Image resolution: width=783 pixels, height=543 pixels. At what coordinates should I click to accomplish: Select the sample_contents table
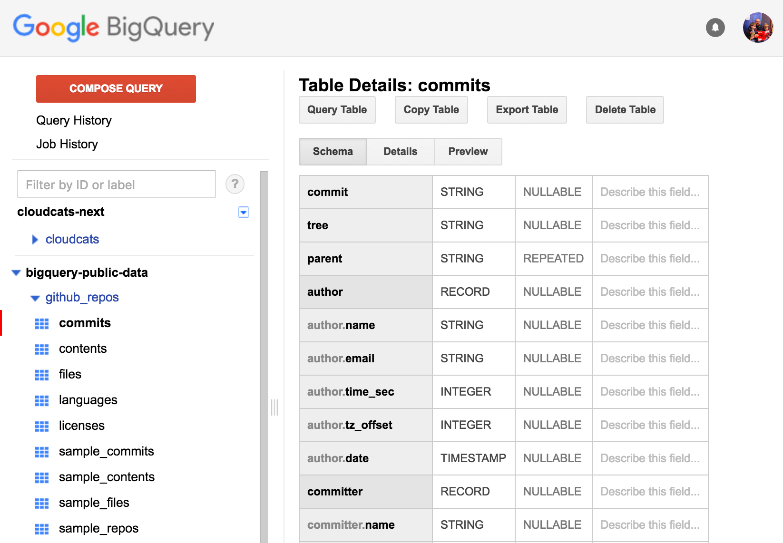107,477
